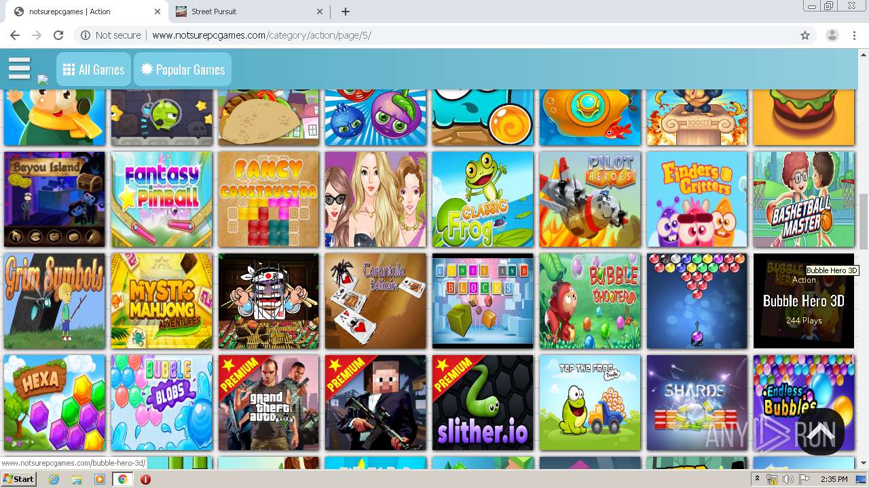Open Pilot Heroes game
Screen dimensions: 869x488
pos(590,199)
